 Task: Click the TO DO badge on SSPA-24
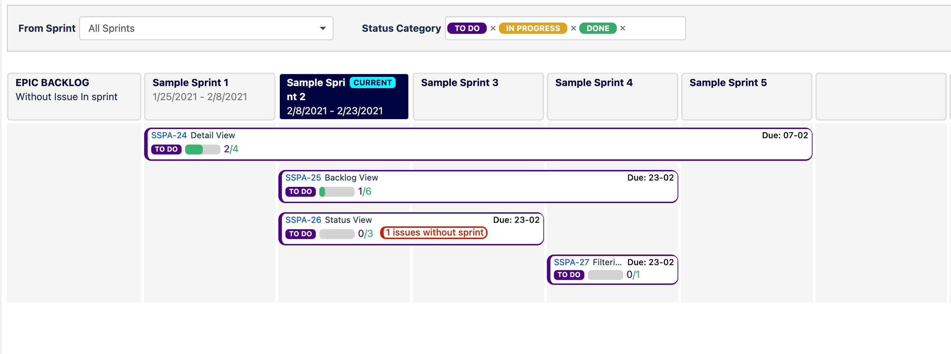pos(166,149)
